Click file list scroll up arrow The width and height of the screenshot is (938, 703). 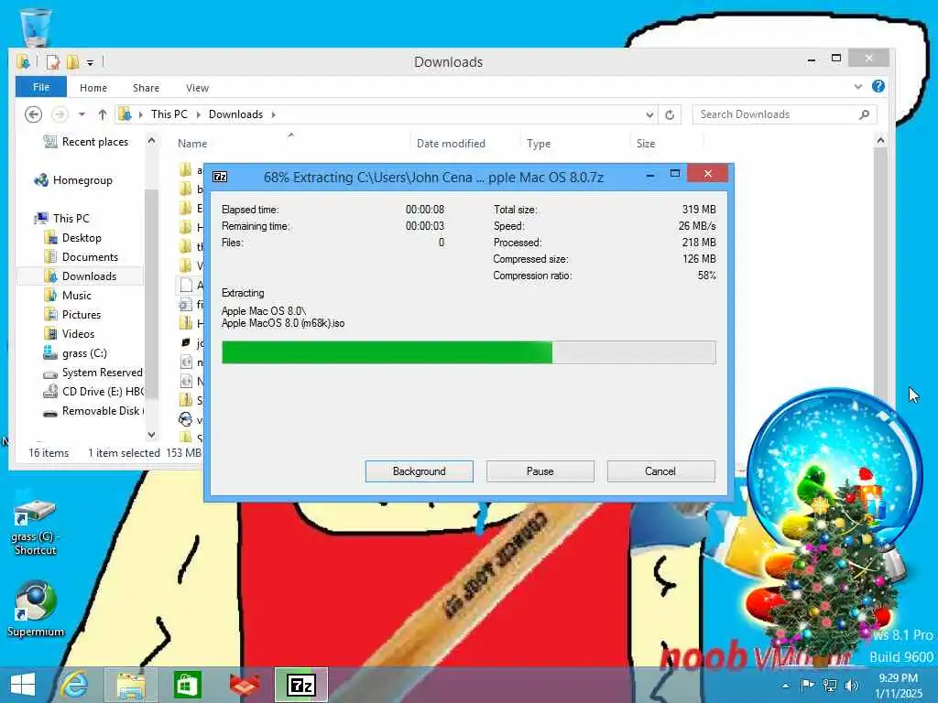(880, 140)
